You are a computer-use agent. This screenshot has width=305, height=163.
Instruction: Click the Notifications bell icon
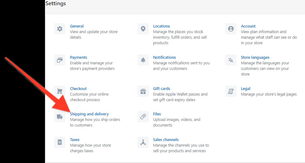click(x=143, y=60)
